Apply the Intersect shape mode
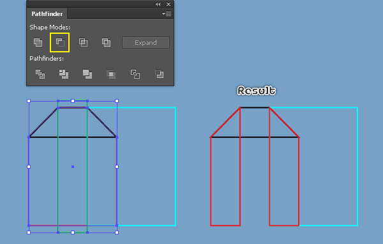383x244 pixels. coord(83,43)
